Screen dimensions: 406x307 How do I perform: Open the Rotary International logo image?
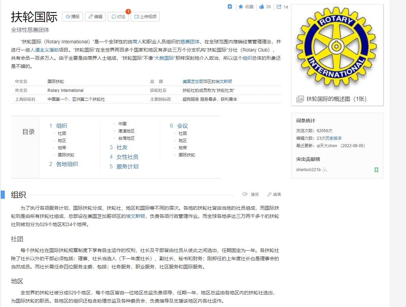337,46
